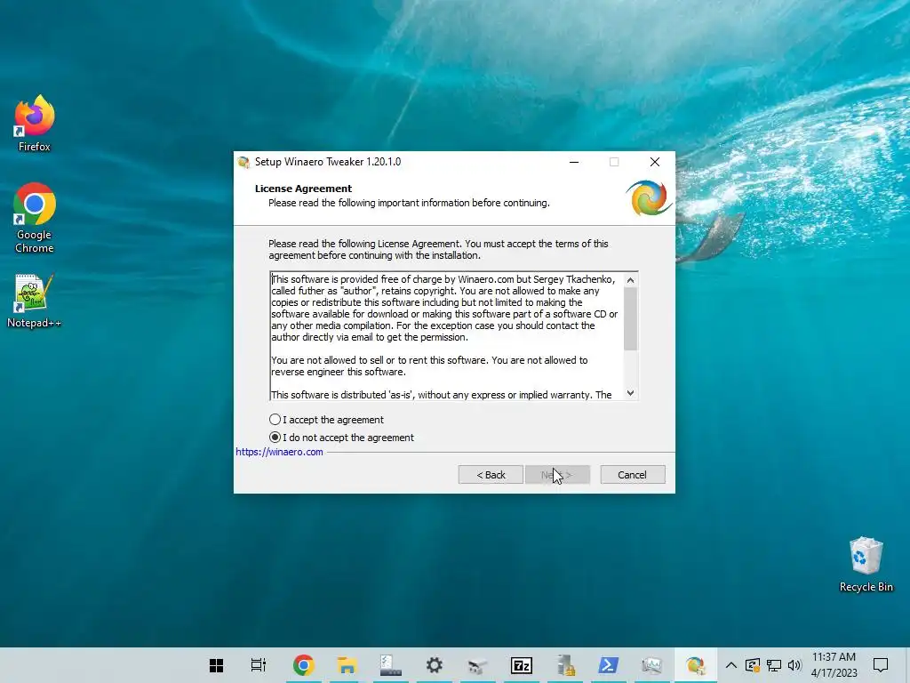
Task: Go back with the < Back button
Action: (491, 475)
